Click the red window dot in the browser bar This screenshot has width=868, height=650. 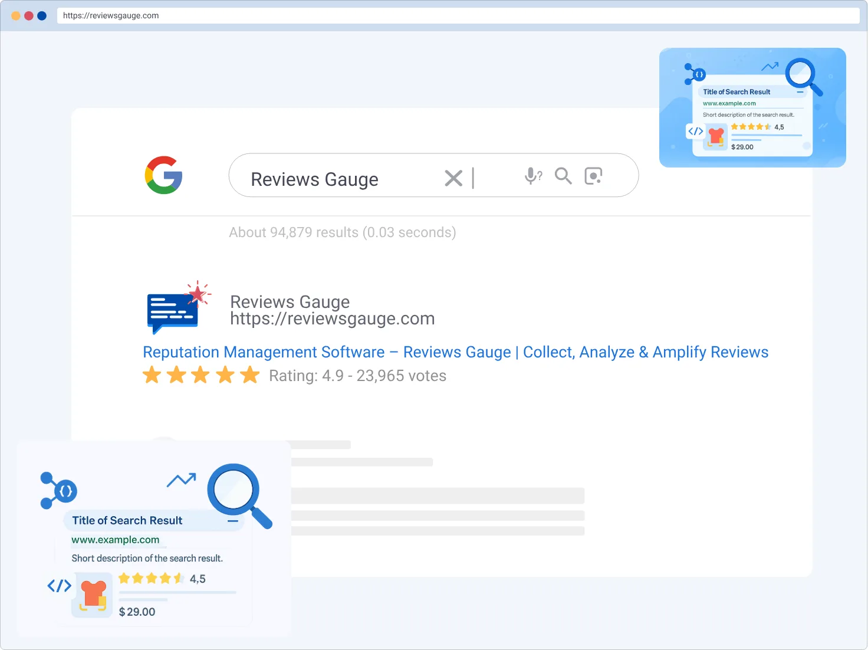click(29, 16)
